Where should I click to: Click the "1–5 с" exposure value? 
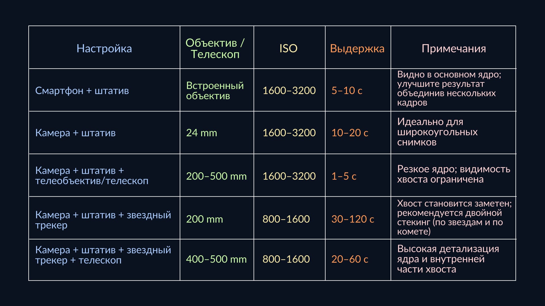pyautogui.click(x=344, y=176)
